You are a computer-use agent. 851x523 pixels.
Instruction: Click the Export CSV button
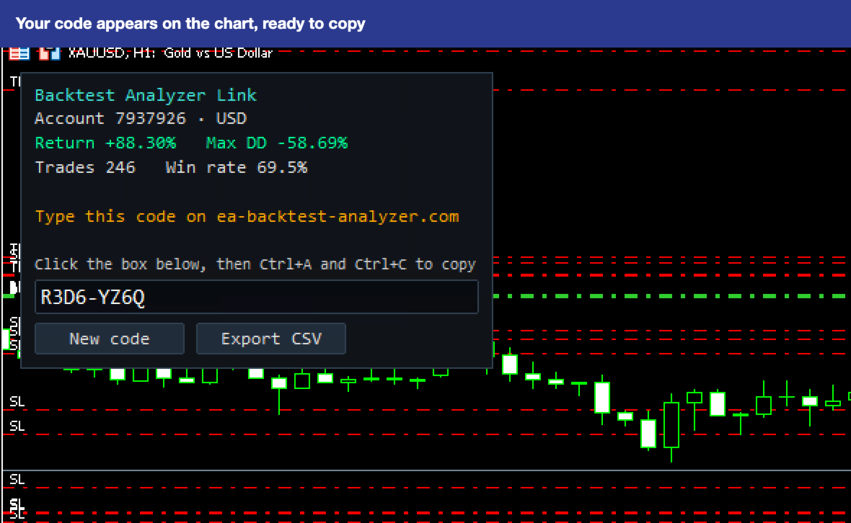click(271, 339)
